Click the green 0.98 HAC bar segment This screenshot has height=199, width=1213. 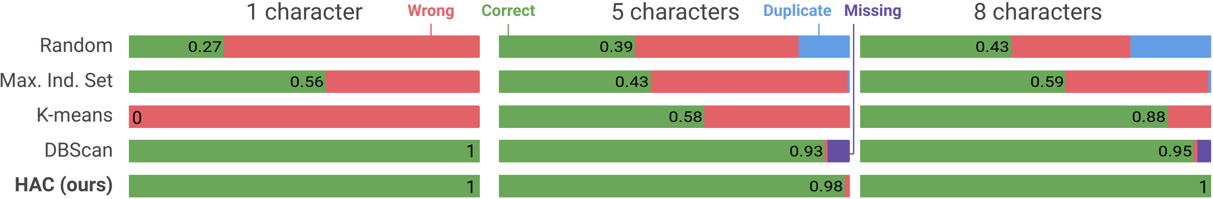(x=671, y=186)
